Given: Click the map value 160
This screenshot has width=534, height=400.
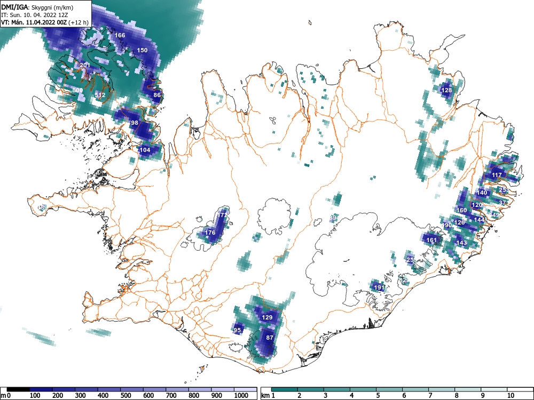Looking at the screenshot, I should tap(461, 210).
